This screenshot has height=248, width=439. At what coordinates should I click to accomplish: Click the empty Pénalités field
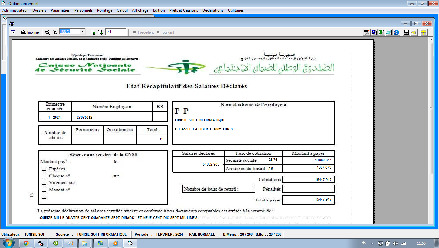308,189
